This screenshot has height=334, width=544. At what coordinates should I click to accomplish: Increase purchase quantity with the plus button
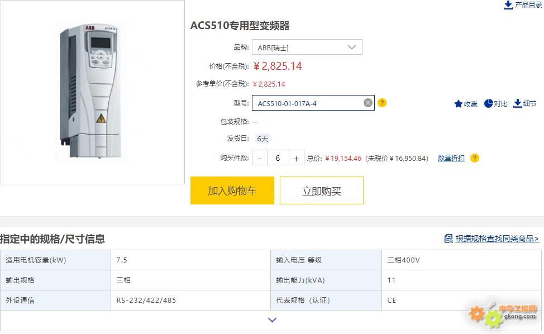pos(296,158)
